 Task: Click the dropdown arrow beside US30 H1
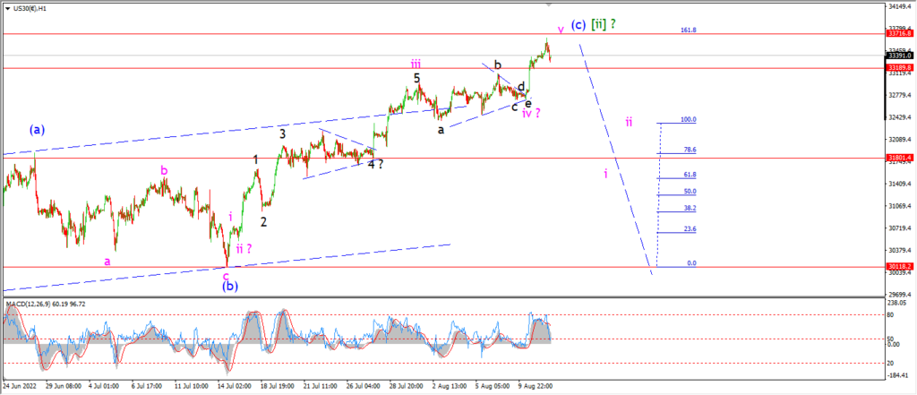point(6,8)
